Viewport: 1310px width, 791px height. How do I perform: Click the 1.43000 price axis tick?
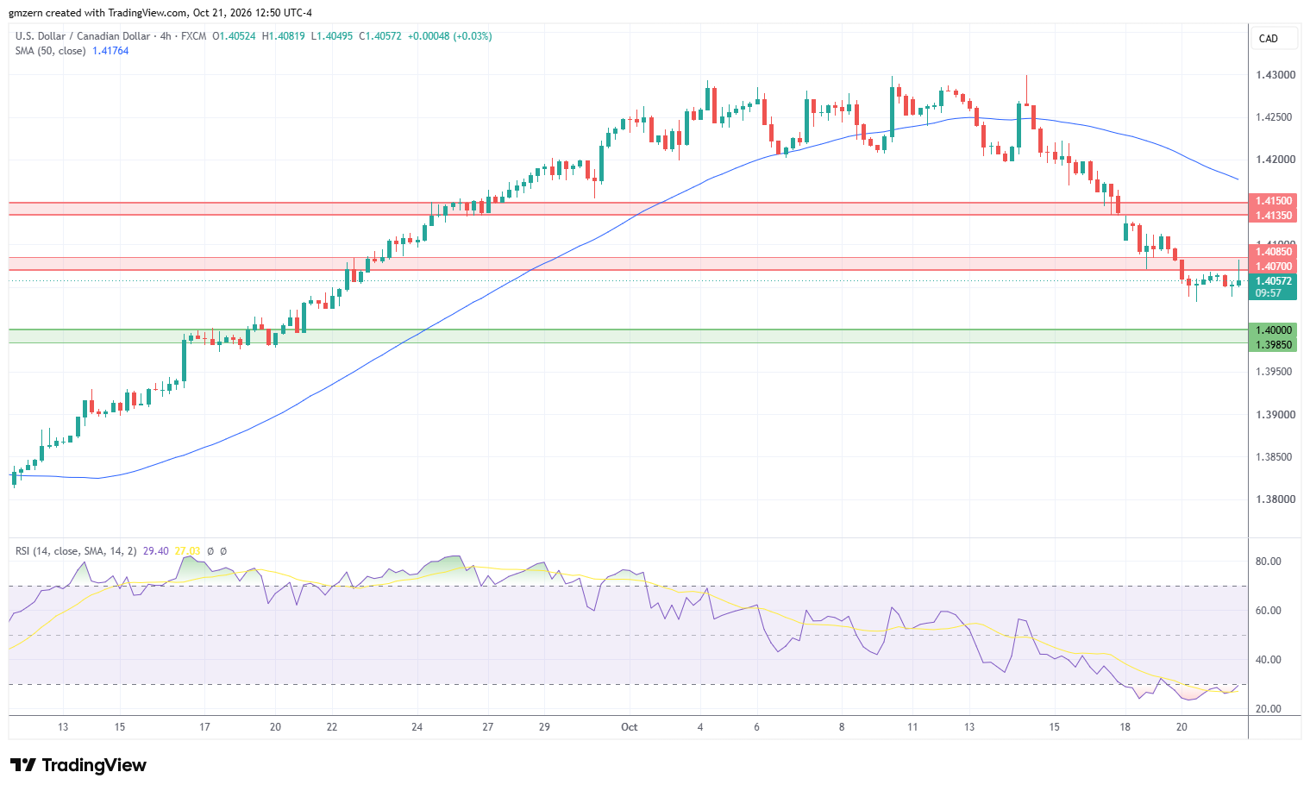coord(1275,75)
